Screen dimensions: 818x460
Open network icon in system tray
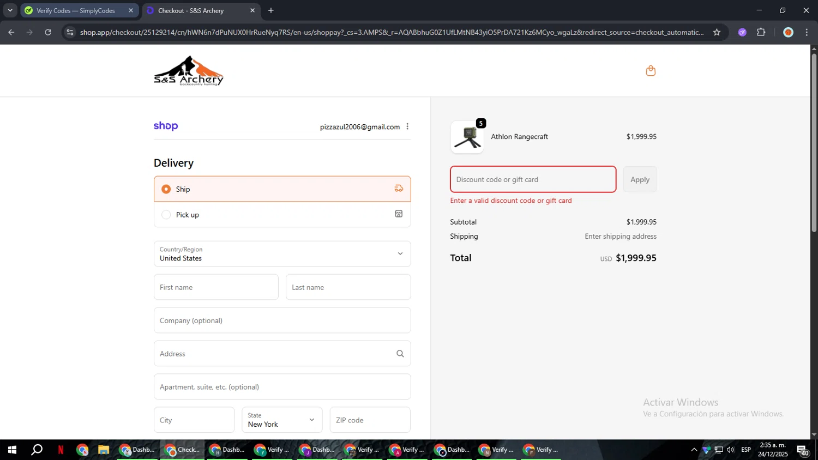pos(719,450)
